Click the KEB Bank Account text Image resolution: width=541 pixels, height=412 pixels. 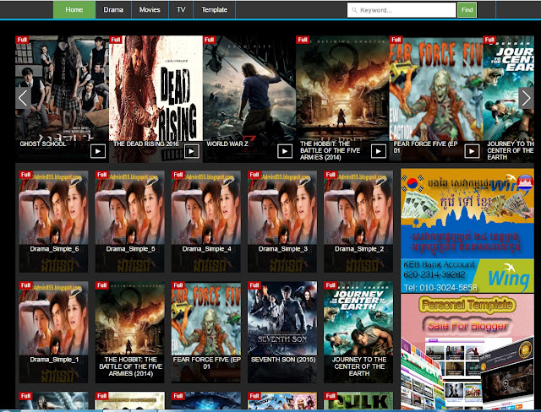click(x=439, y=264)
